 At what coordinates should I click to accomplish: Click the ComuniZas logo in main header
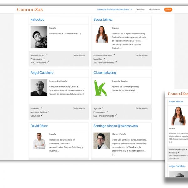tap(30, 9)
